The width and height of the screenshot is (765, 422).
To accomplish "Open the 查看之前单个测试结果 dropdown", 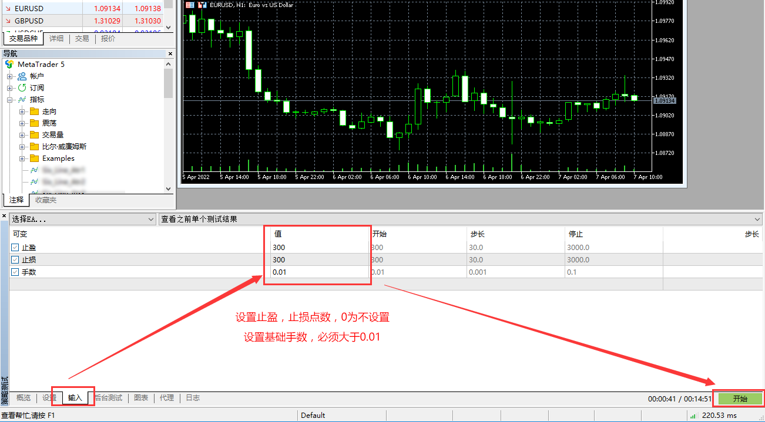I will 460,219.
